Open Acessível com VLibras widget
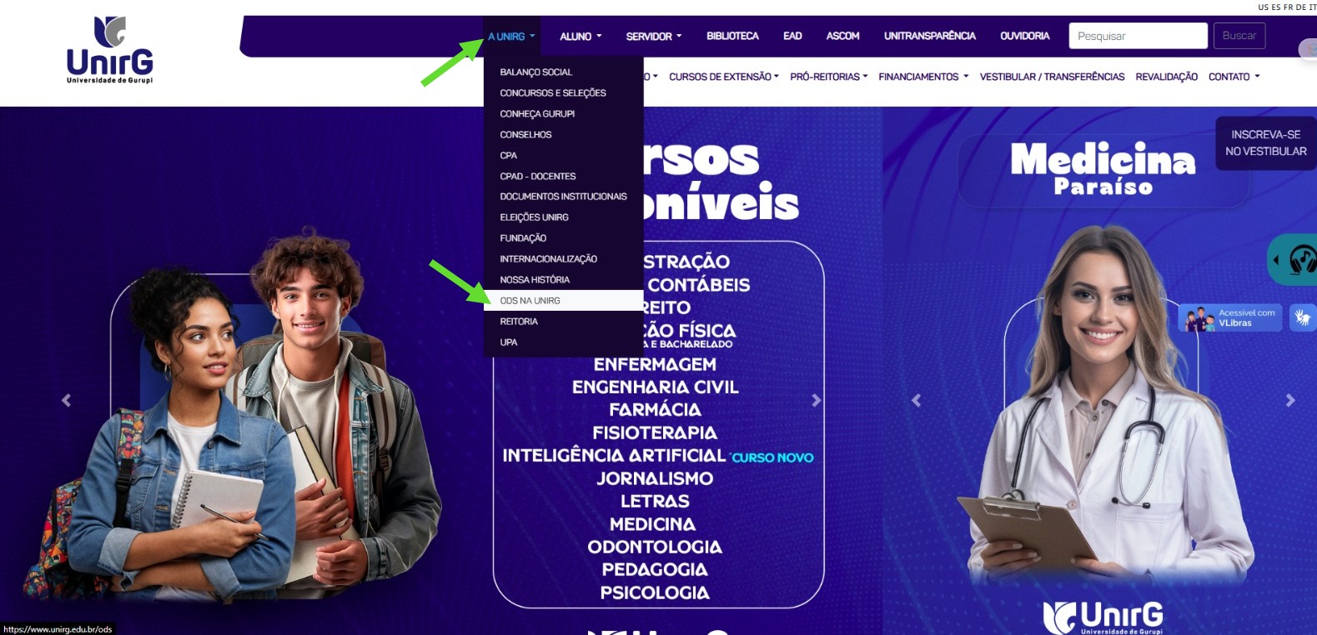This screenshot has width=1317, height=635. pos(1230,317)
